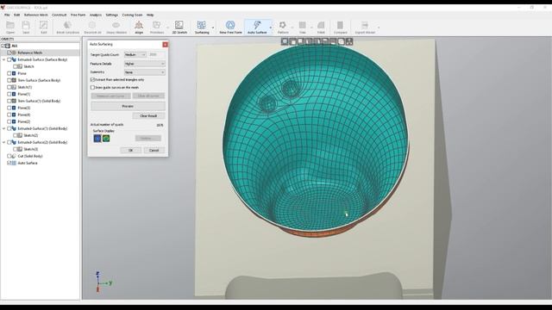Screen dimensions: 552x310
Task: Select the Surfacing tool
Action: point(201,25)
